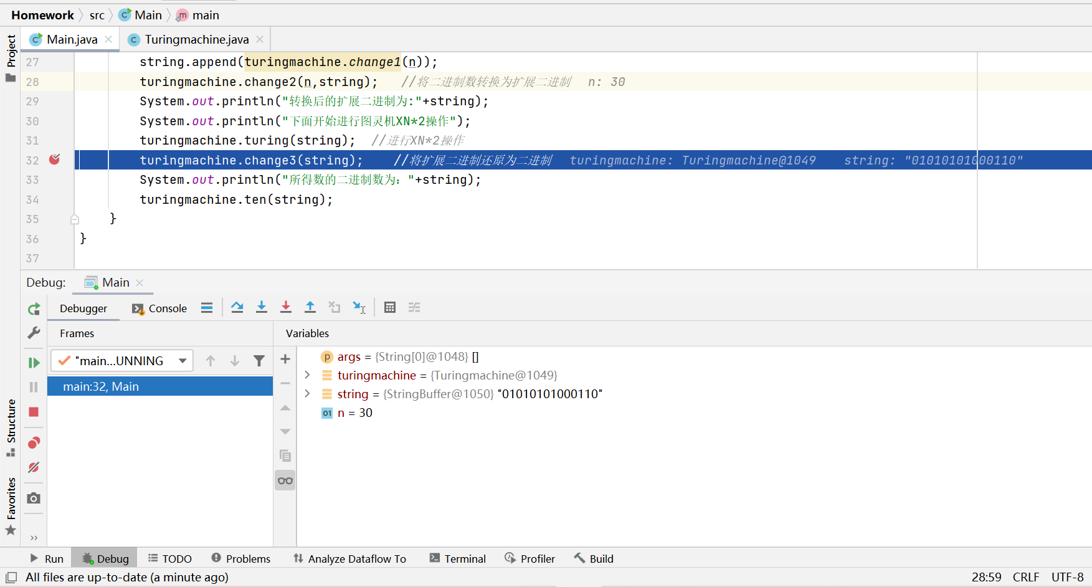The width and height of the screenshot is (1092, 587).
Task: Move watch up arrow in Variables
Action: 285,408
